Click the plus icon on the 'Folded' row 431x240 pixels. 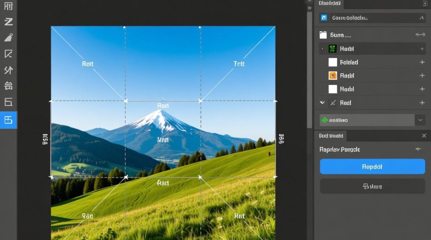click(x=422, y=62)
